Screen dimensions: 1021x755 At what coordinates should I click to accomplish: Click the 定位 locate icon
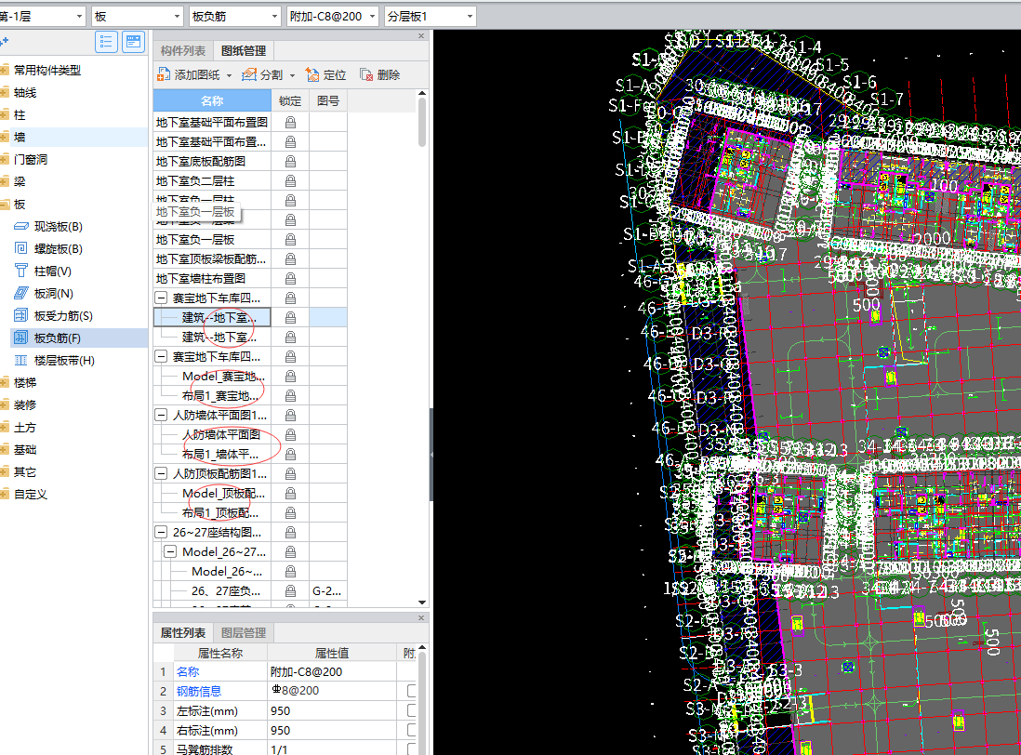pyautogui.click(x=312, y=74)
